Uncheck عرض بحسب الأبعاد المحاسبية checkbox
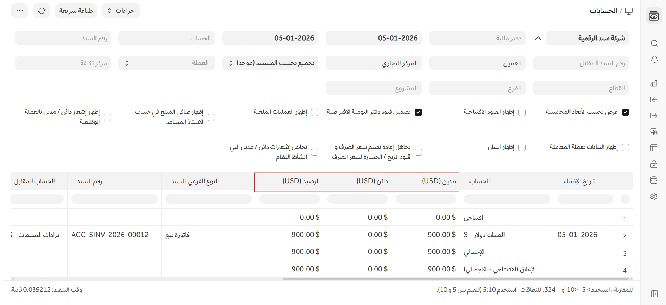This screenshot has width=666, height=305. tap(625, 112)
